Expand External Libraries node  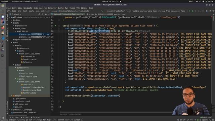point(9,110)
